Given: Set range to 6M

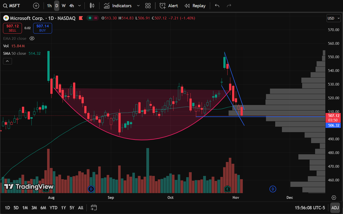Looking at the screenshot, I should [x=43, y=208].
